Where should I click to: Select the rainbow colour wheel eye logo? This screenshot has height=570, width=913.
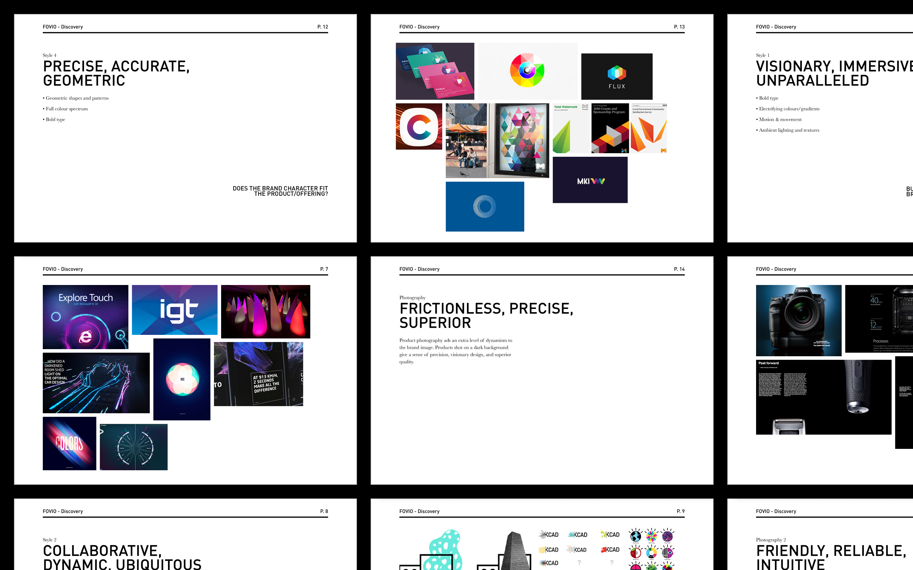[x=527, y=71]
